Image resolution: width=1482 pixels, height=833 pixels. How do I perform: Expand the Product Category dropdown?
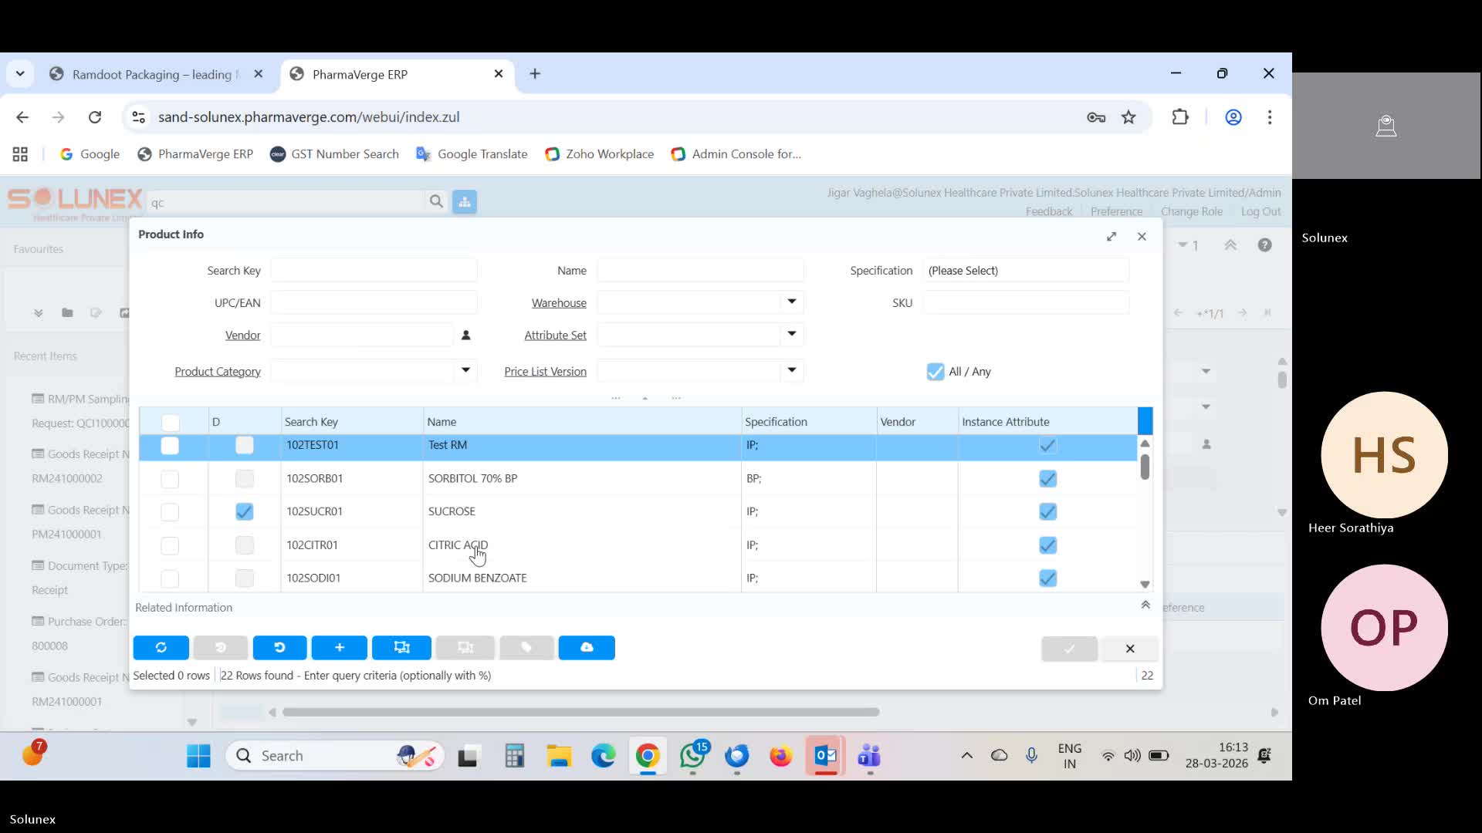tap(465, 371)
